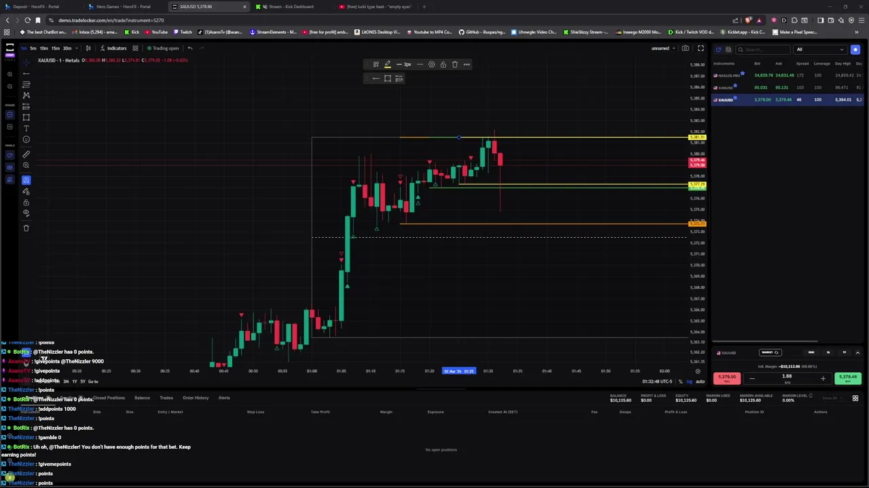Select rectangle in the favorites mini toolbar

[388, 79]
